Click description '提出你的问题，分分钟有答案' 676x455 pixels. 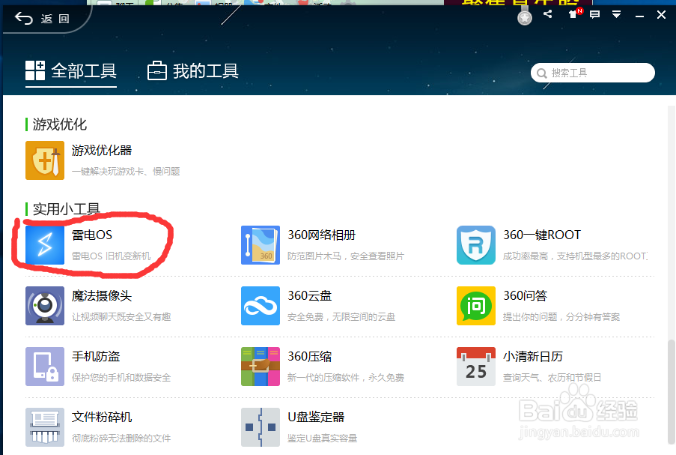click(561, 317)
